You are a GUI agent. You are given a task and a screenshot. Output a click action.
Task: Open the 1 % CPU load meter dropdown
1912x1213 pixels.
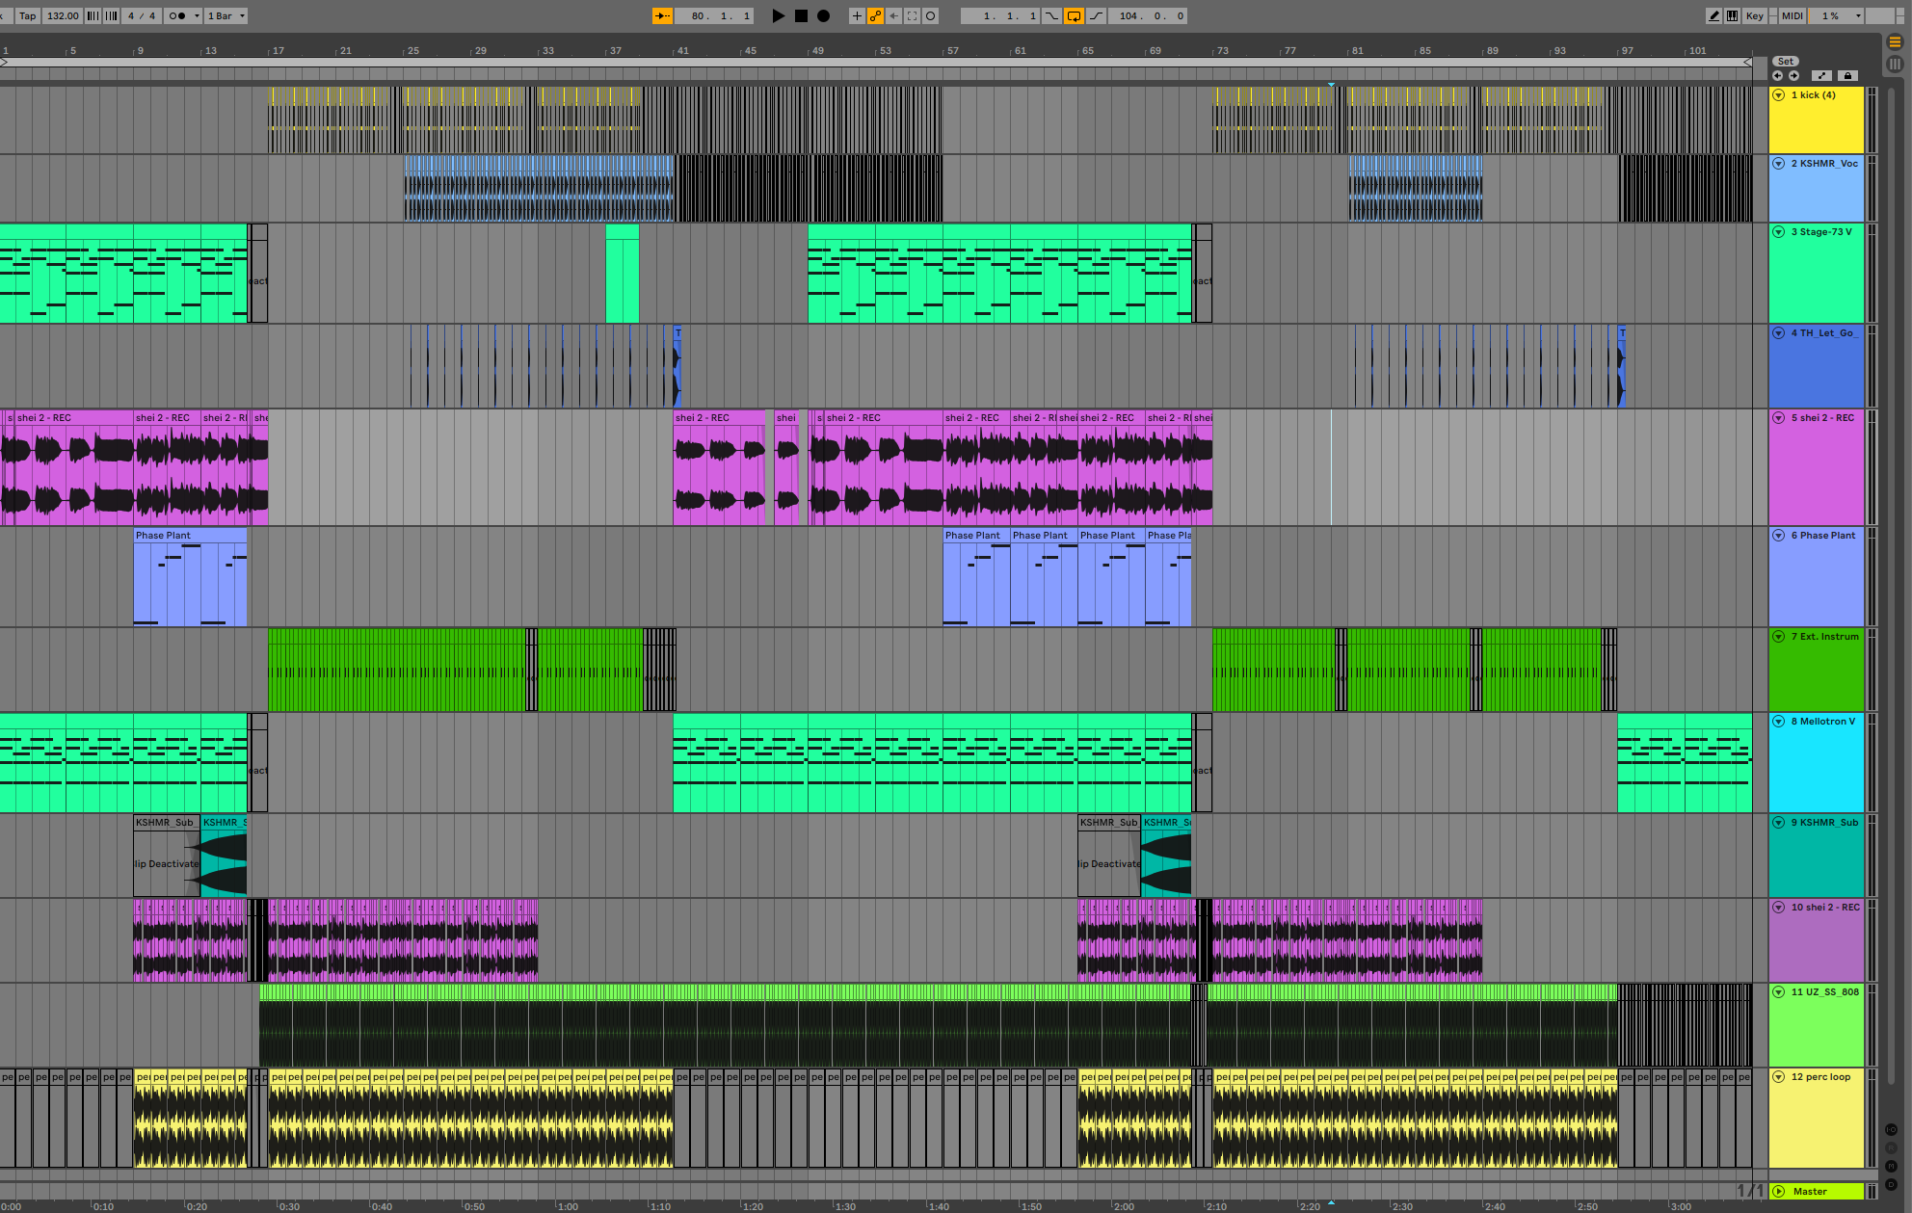1837,16
